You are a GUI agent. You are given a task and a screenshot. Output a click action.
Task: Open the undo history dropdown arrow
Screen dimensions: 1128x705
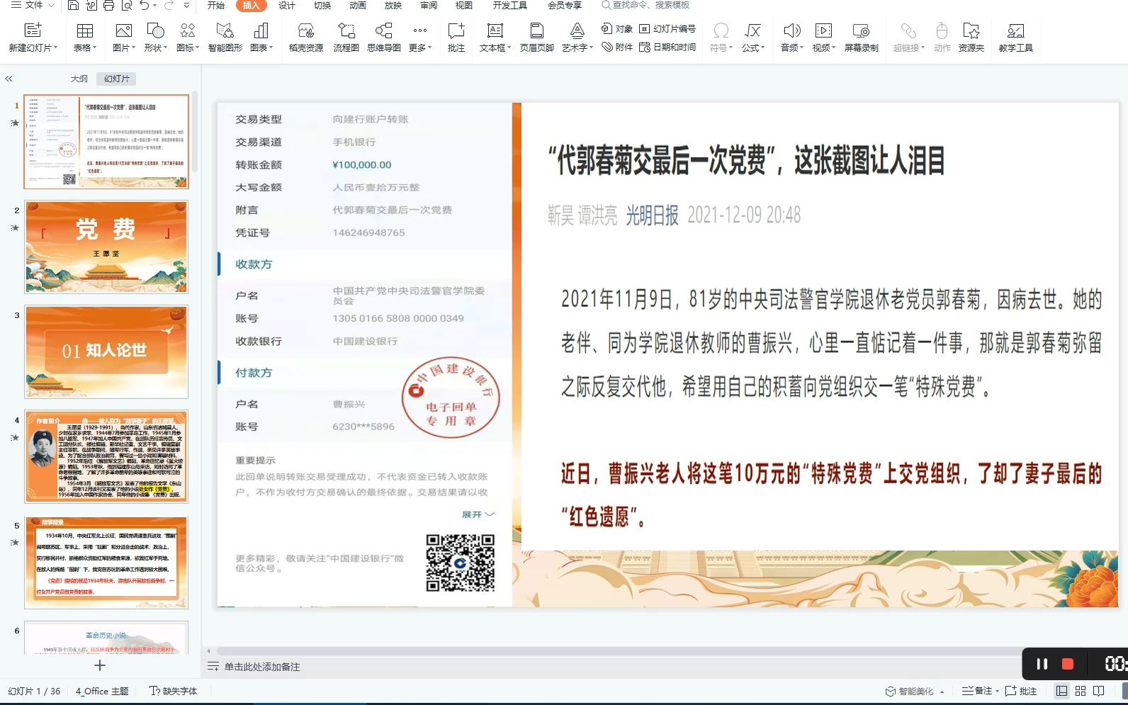click(x=155, y=5)
